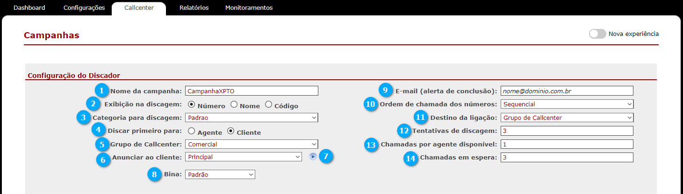Play the announcement audio preview
This screenshot has width=683, height=194.
(x=313, y=157)
